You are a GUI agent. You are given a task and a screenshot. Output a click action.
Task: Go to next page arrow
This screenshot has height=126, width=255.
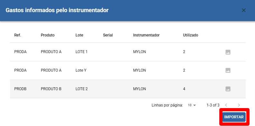coord(239,105)
